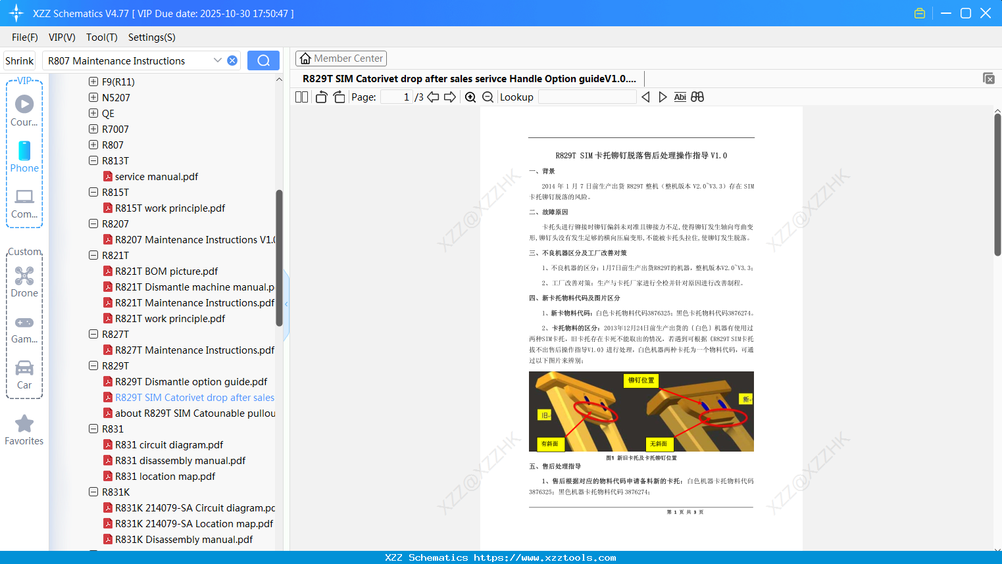
Task: Click the Member Center button
Action: pos(341,58)
